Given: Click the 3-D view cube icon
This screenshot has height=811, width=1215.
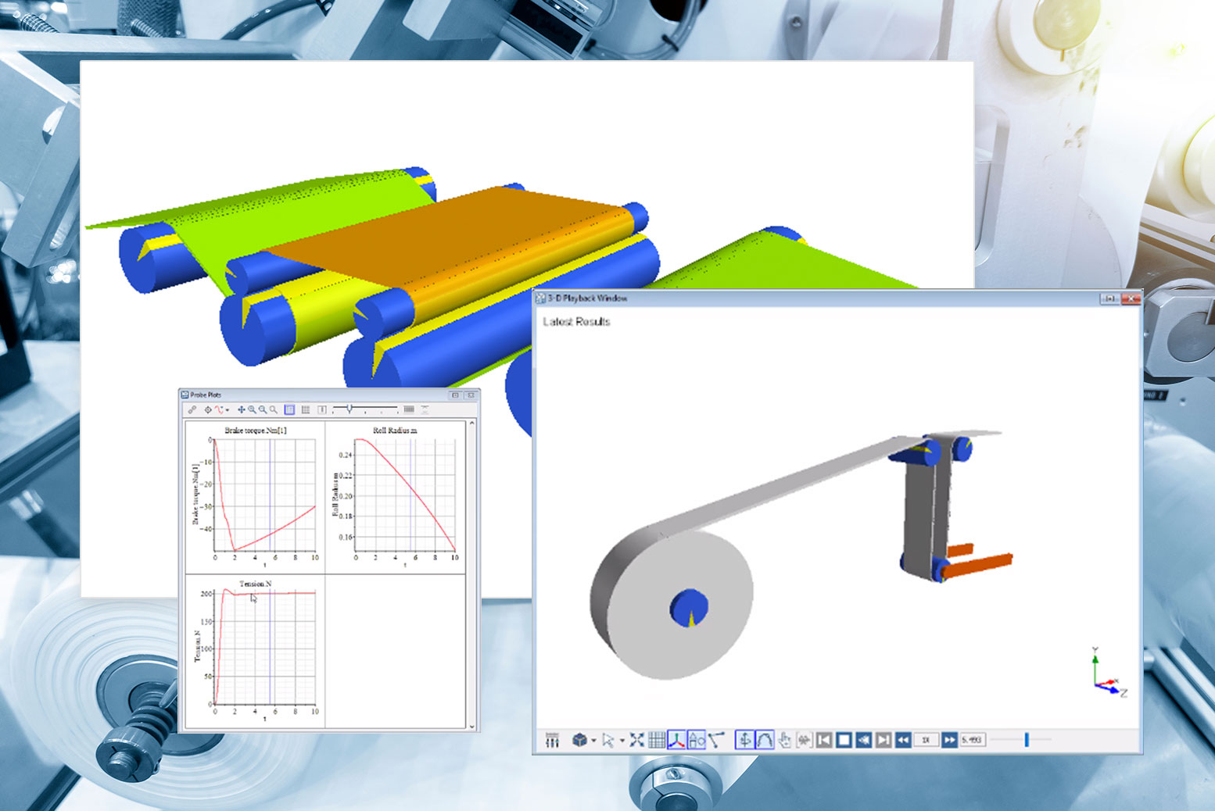Looking at the screenshot, I should [579, 740].
